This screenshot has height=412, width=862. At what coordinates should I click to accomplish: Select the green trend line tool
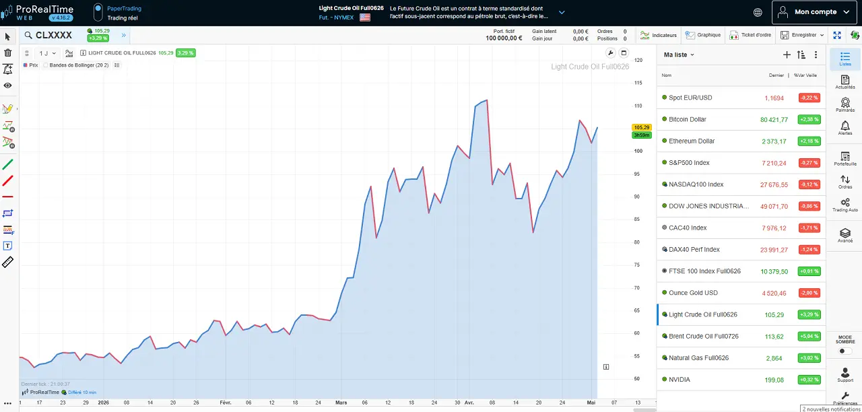coord(8,164)
